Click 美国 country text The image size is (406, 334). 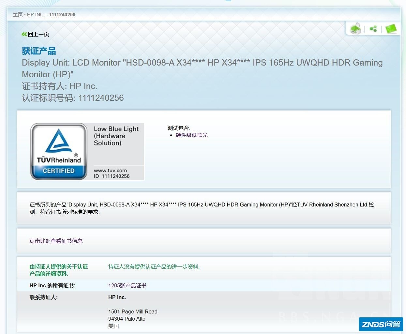tap(113, 326)
